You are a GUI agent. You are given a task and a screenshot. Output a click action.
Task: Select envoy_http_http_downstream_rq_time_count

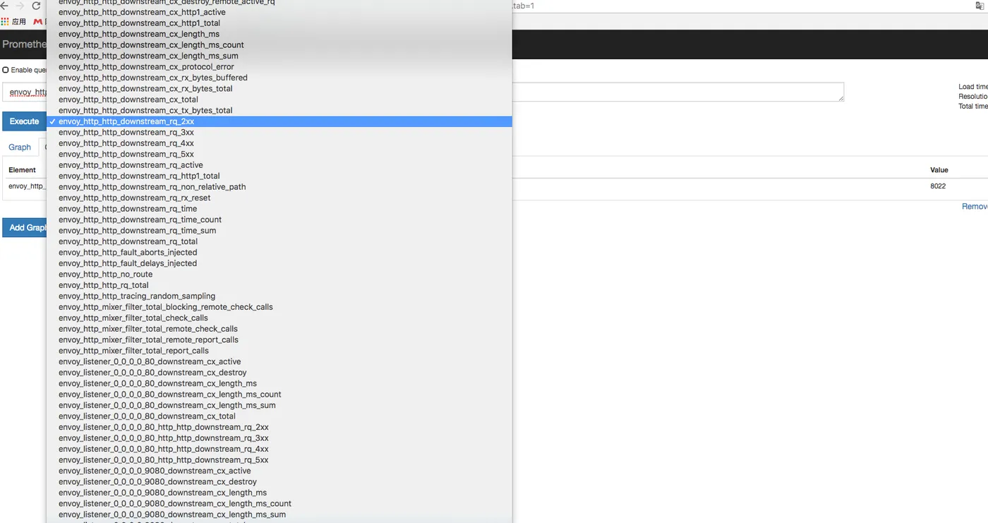(279, 220)
